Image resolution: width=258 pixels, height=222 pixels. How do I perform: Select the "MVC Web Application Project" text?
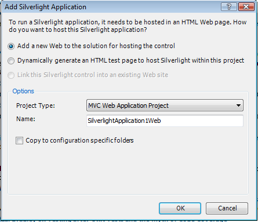(x=128, y=105)
